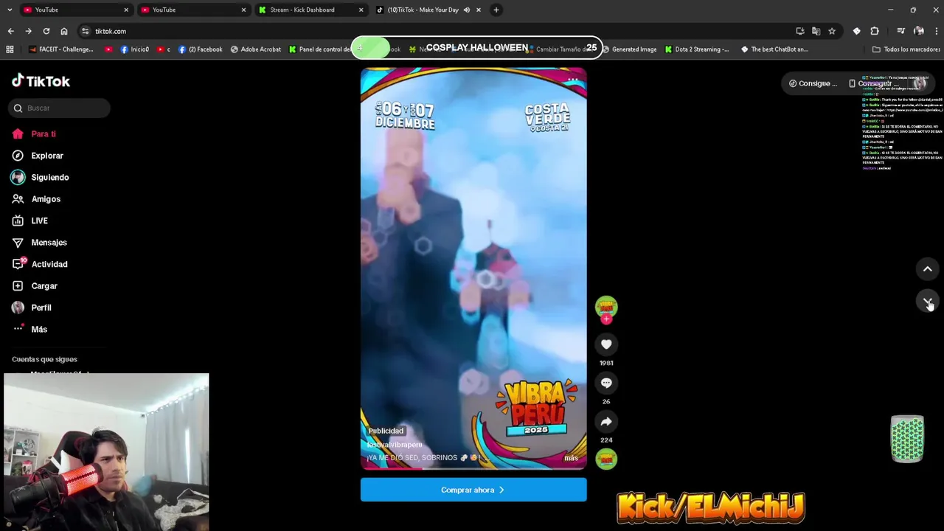Open the tab search dropdown arrow

(9, 10)
